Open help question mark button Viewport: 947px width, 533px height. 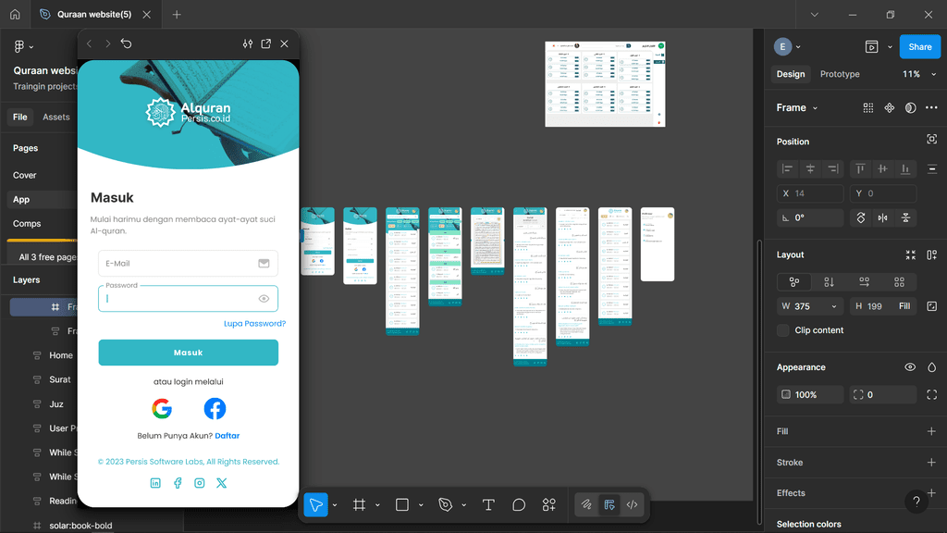(916, 501)
